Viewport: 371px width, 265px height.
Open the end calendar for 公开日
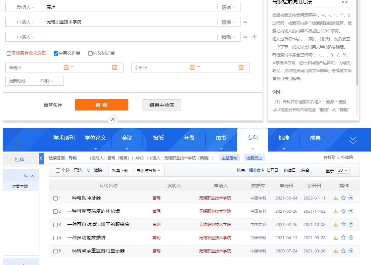tap(241, 67)
